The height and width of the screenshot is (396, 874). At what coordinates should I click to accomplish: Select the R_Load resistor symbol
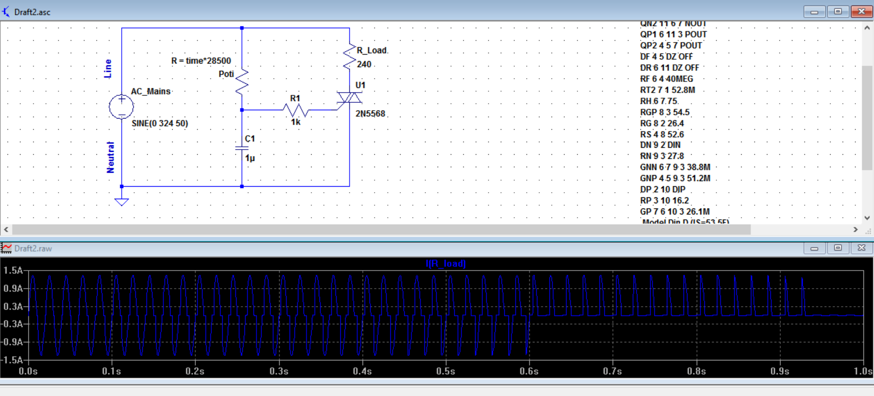[x=349, y=57]
